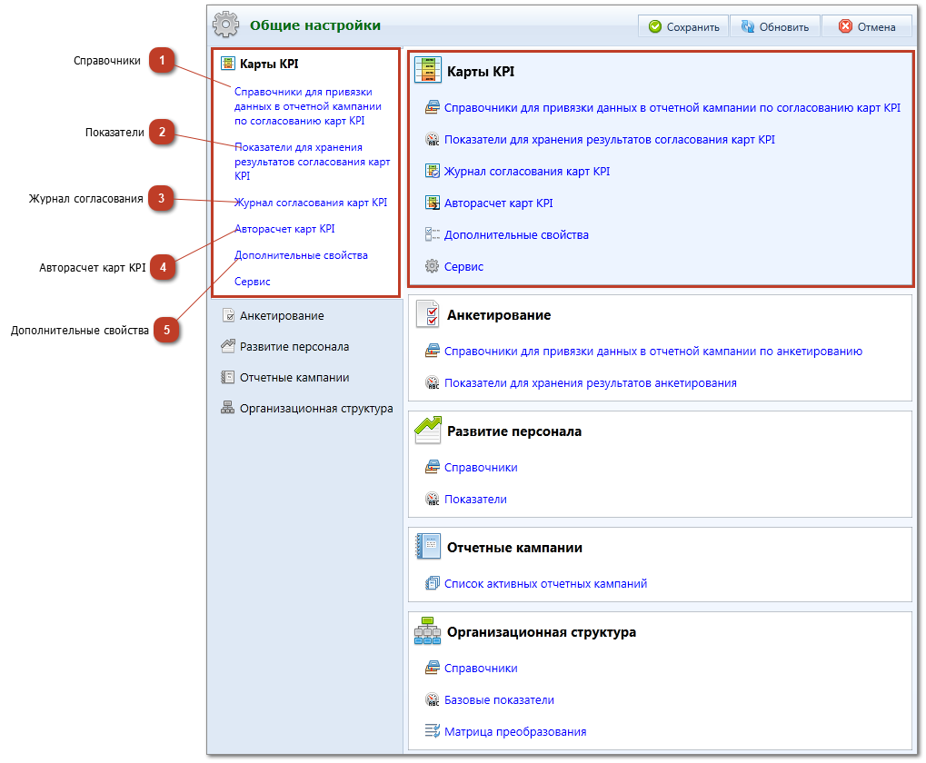
Task: Open sidebar link Показатели для хранения результатов
Action: pos(312,162)
